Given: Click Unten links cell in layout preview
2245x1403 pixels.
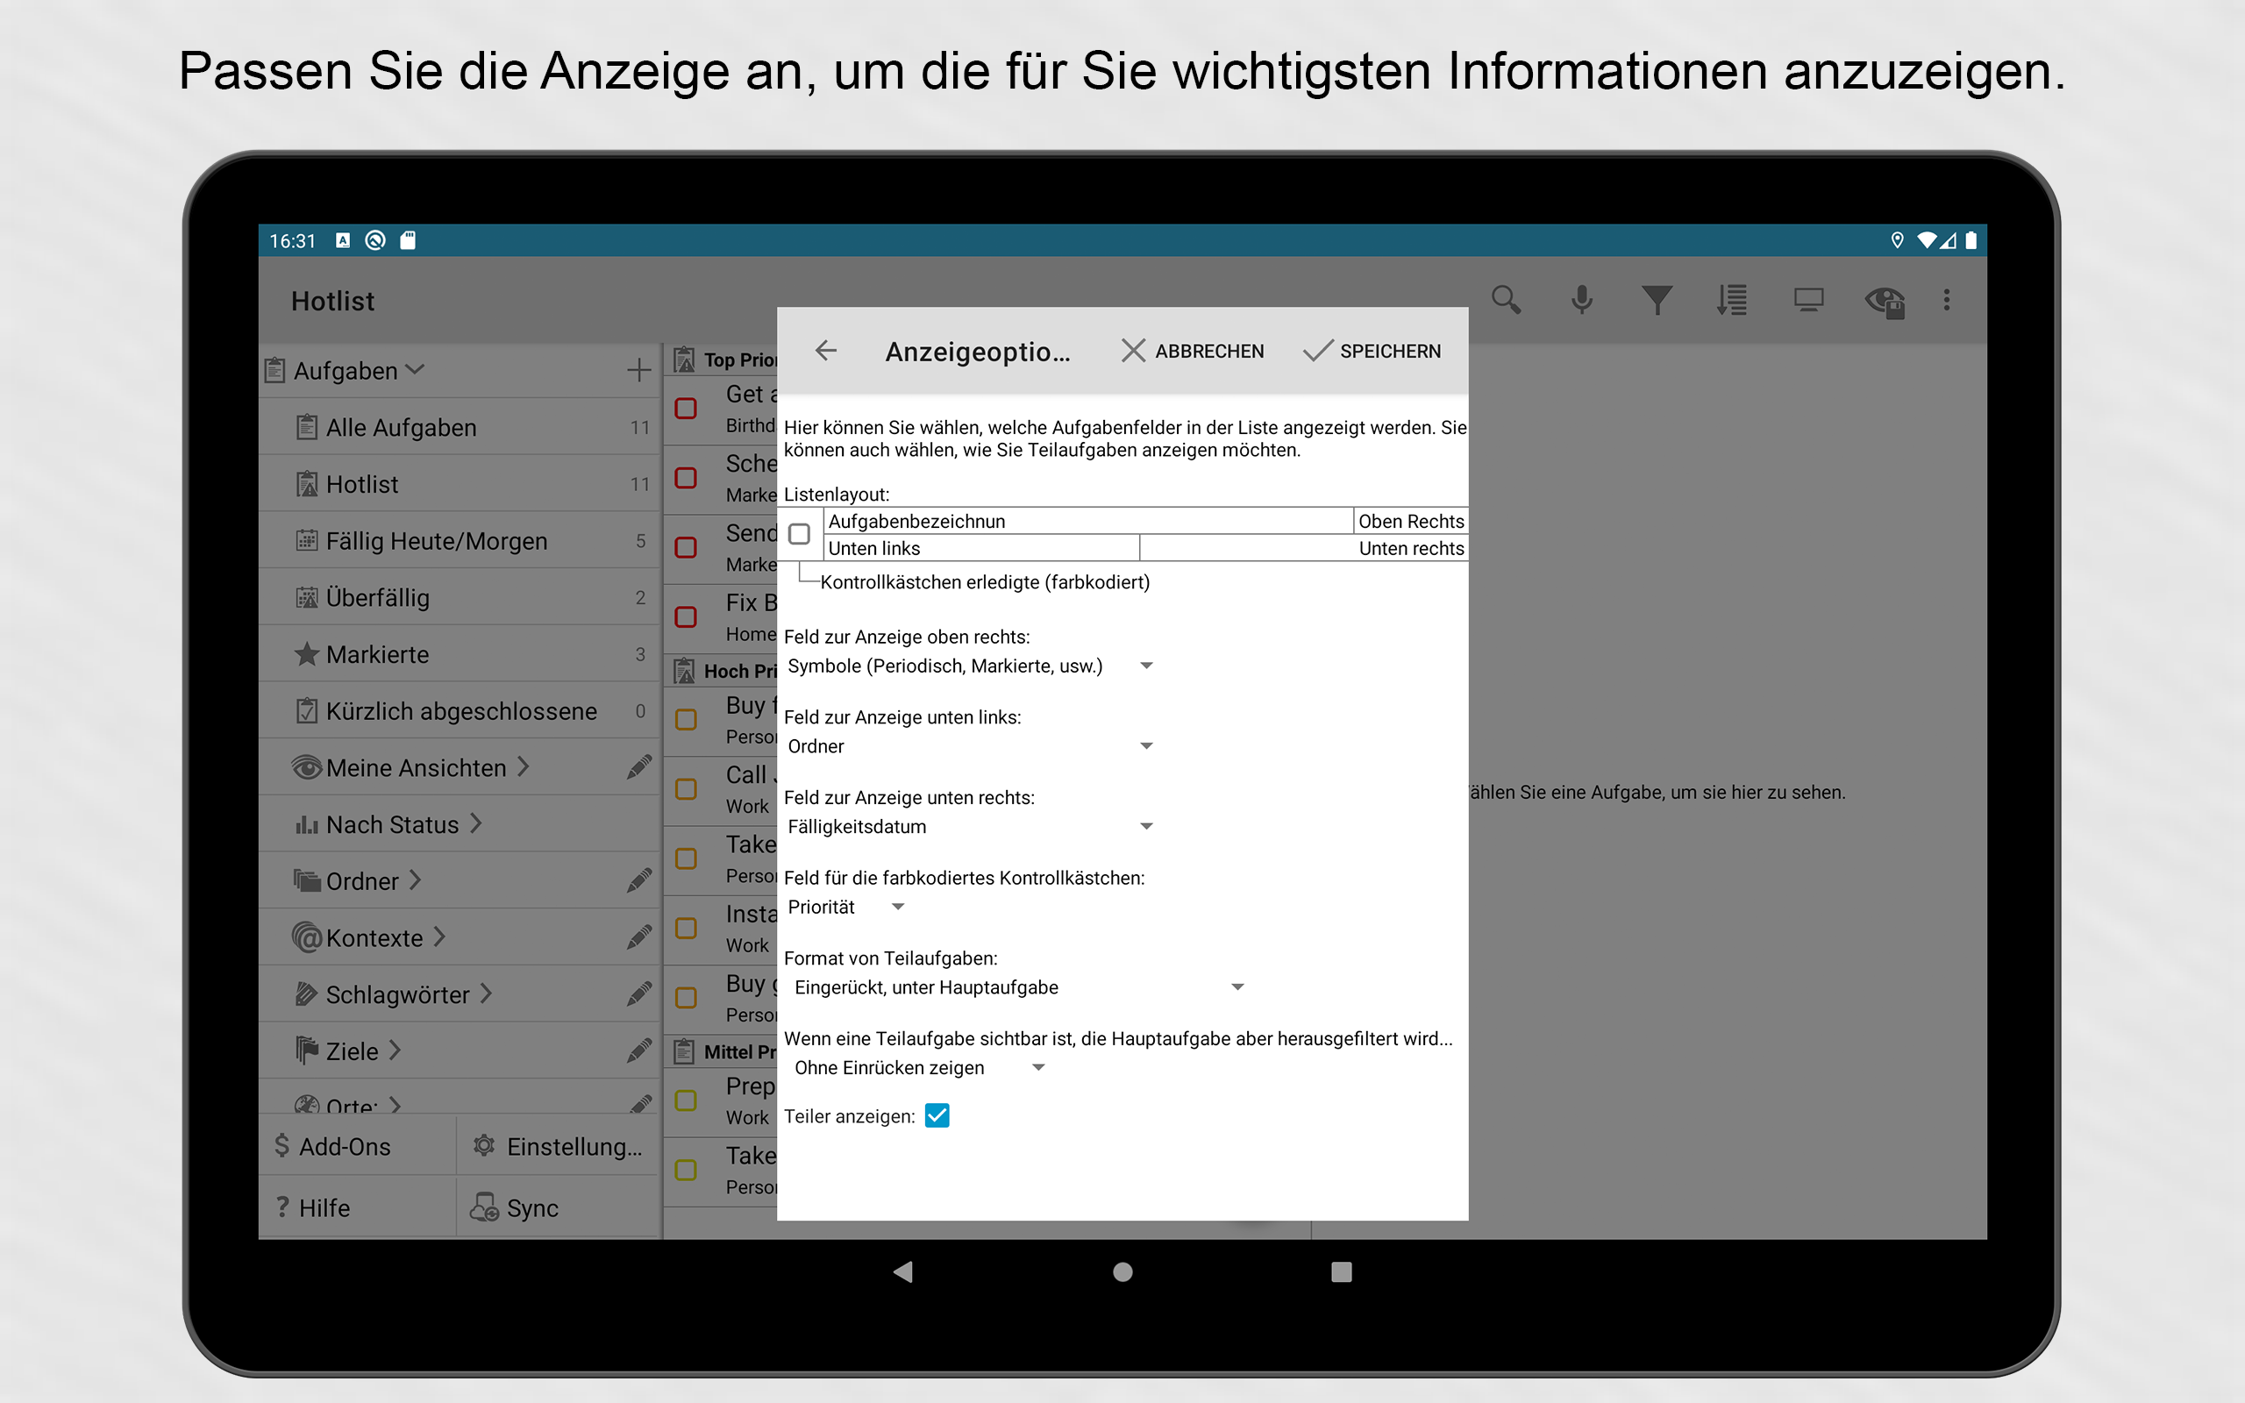Looking at the screenshot, I should click(x=981, y=548).
